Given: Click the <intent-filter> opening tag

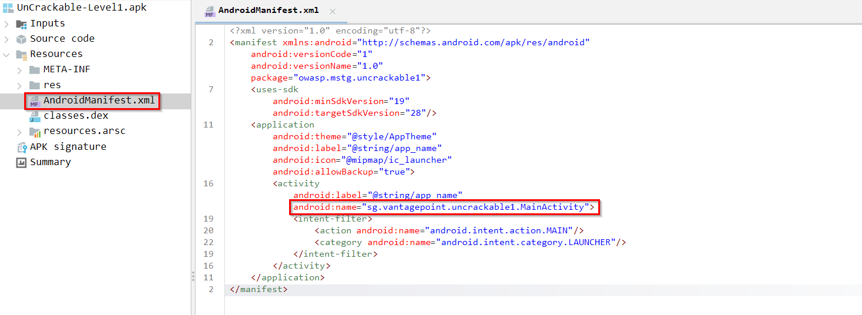Looking at the screenshot, I should (x=333, y=219).
